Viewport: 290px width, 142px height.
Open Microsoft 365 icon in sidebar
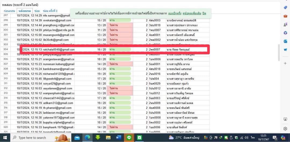tap(285, 33)
